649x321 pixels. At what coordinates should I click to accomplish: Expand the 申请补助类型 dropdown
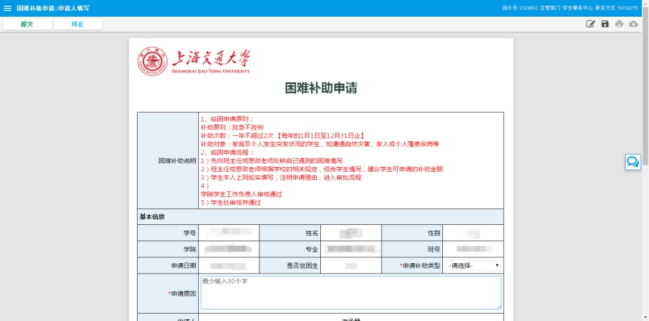[x=474, y=266]
